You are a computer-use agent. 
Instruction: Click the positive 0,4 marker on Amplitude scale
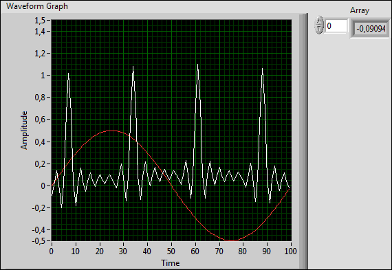pos(41,142)
